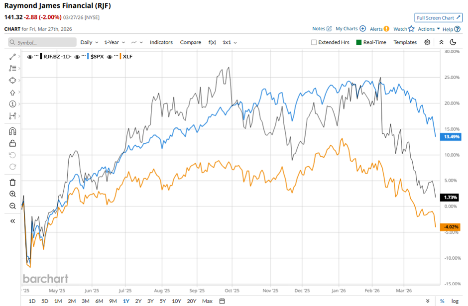Select the 1D range button

[x=32, y=301]
